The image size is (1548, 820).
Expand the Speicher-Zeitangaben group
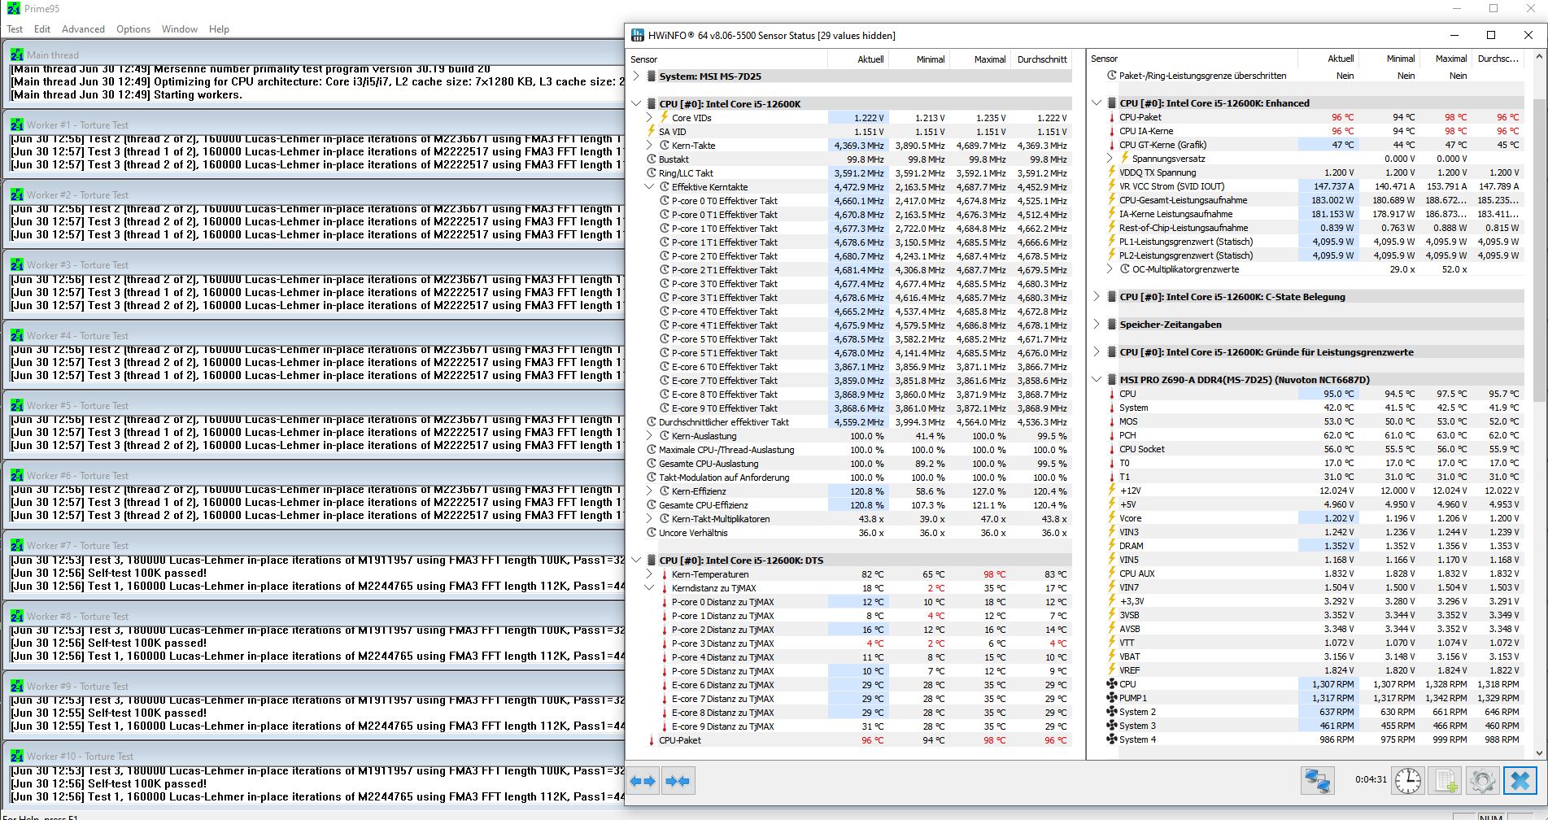1097,325
